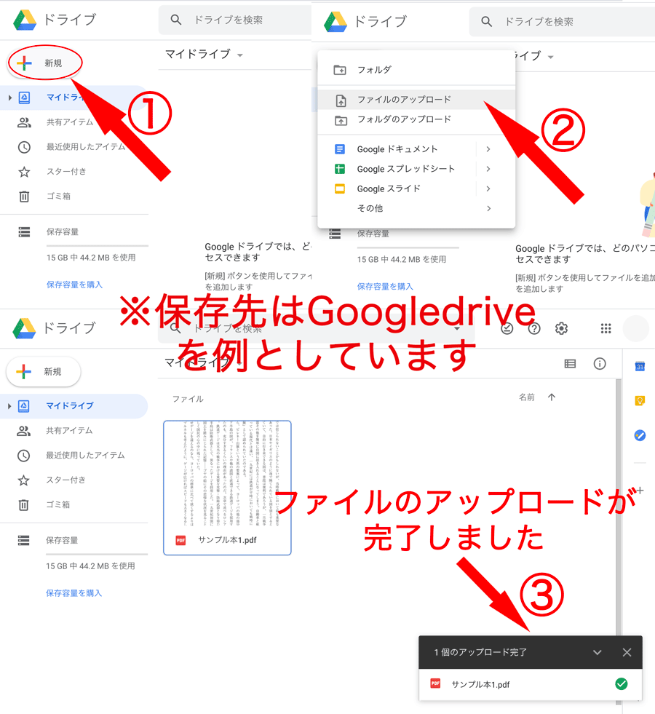Open the サンプル本1.pdf file thumbnail
This screenshot has height=714, width=655.
point(227,488)
